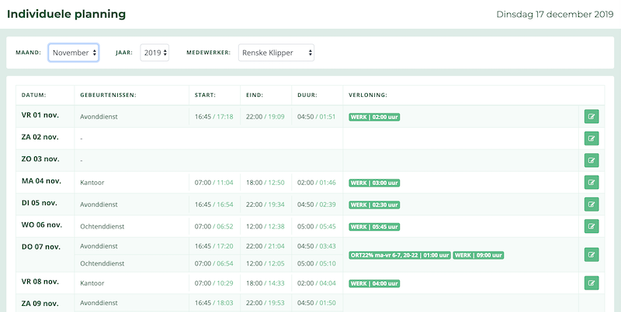This screenshot has width=621, height=312.
Task: Expand the Jaar dropdown showing 2019
Action: [x=154, y=53]
